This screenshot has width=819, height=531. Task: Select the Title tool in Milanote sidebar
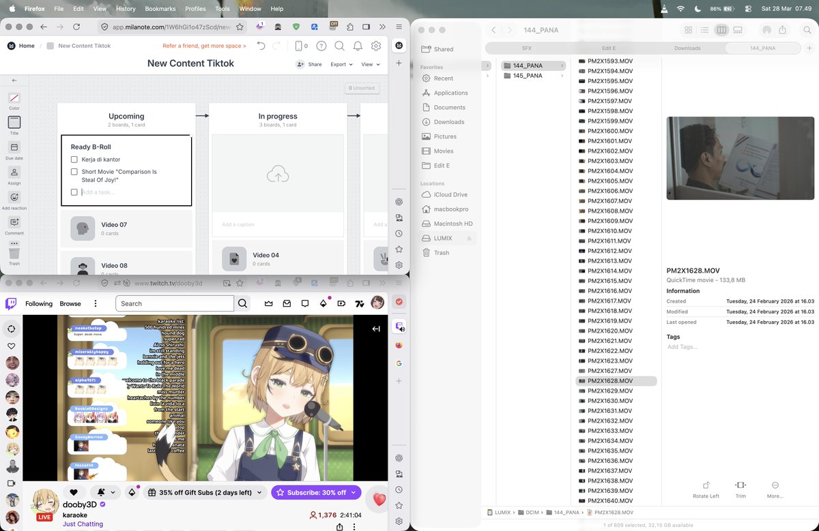click(x=14, y=123)
